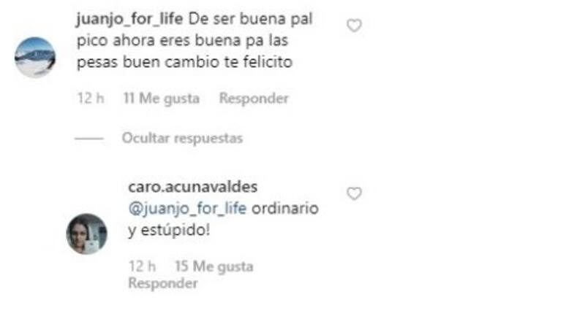Click the dash line beside Ocultar respuestas
Screen dimensions: 585x316
tap(89, 139)
